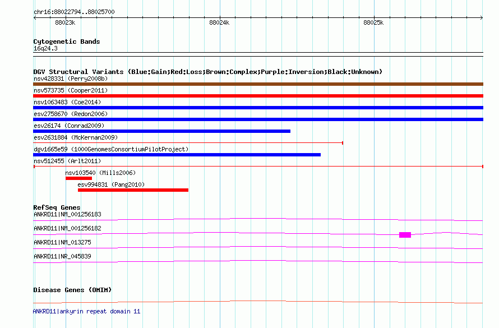Screen dimensions: 499x328
Task: Select the ANKRD11 NR_045839 intron line
Action: tap(258, 261)
